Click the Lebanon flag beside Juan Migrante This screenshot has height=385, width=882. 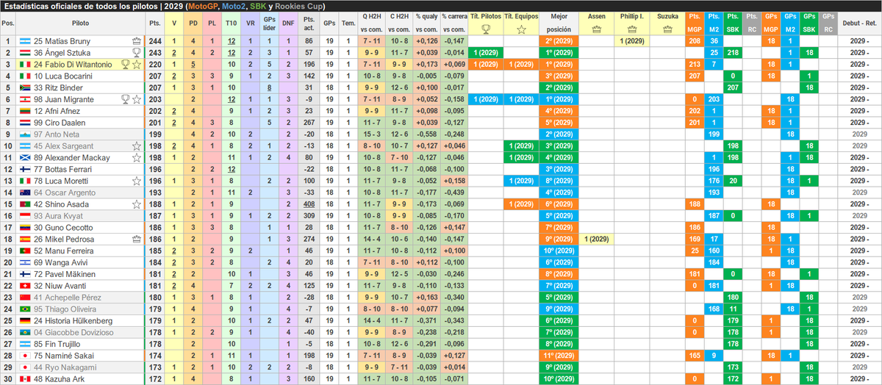click(x=24, y=99)
